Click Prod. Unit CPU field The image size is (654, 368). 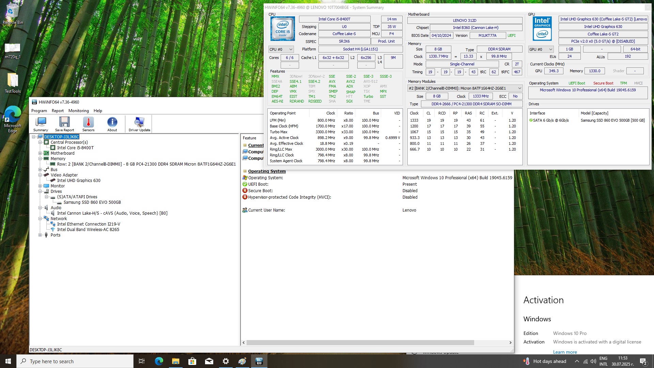(386, 41)
